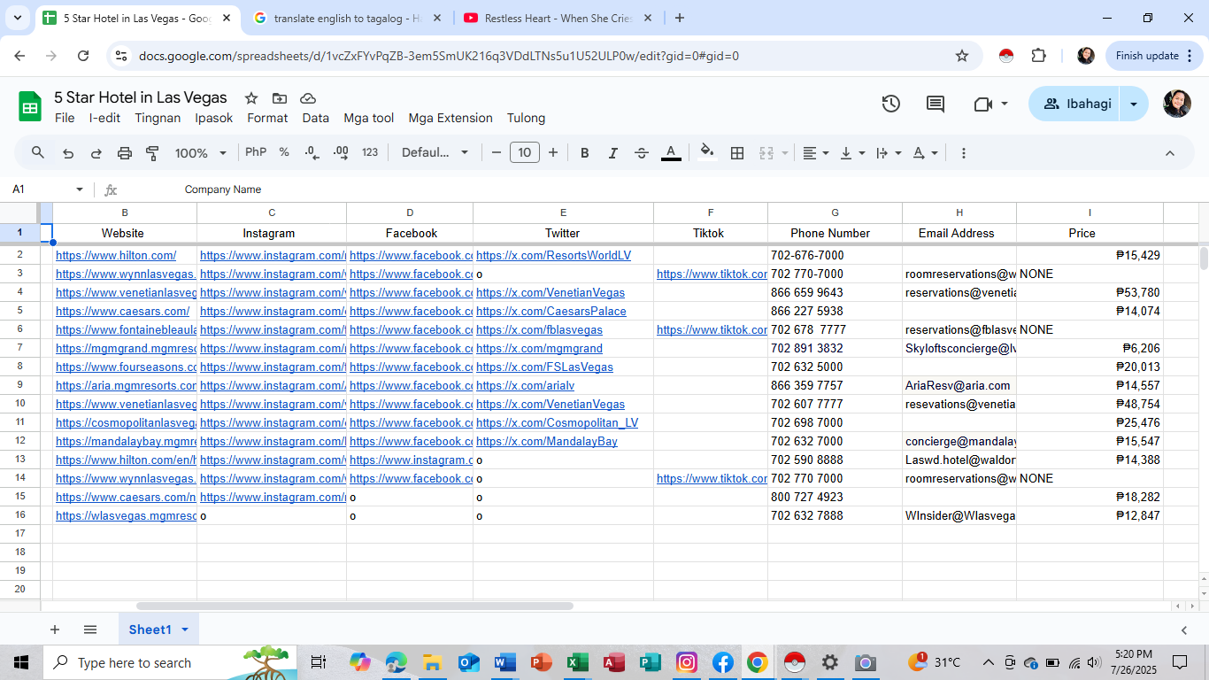1209x680 pixels.
Task: Open the Data menu
Action: [315, 118]
